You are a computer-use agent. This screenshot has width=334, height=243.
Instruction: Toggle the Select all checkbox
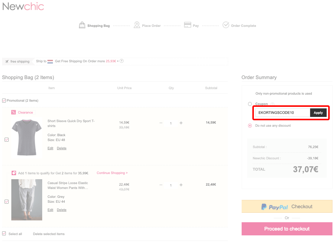click(x=4, y=234)
